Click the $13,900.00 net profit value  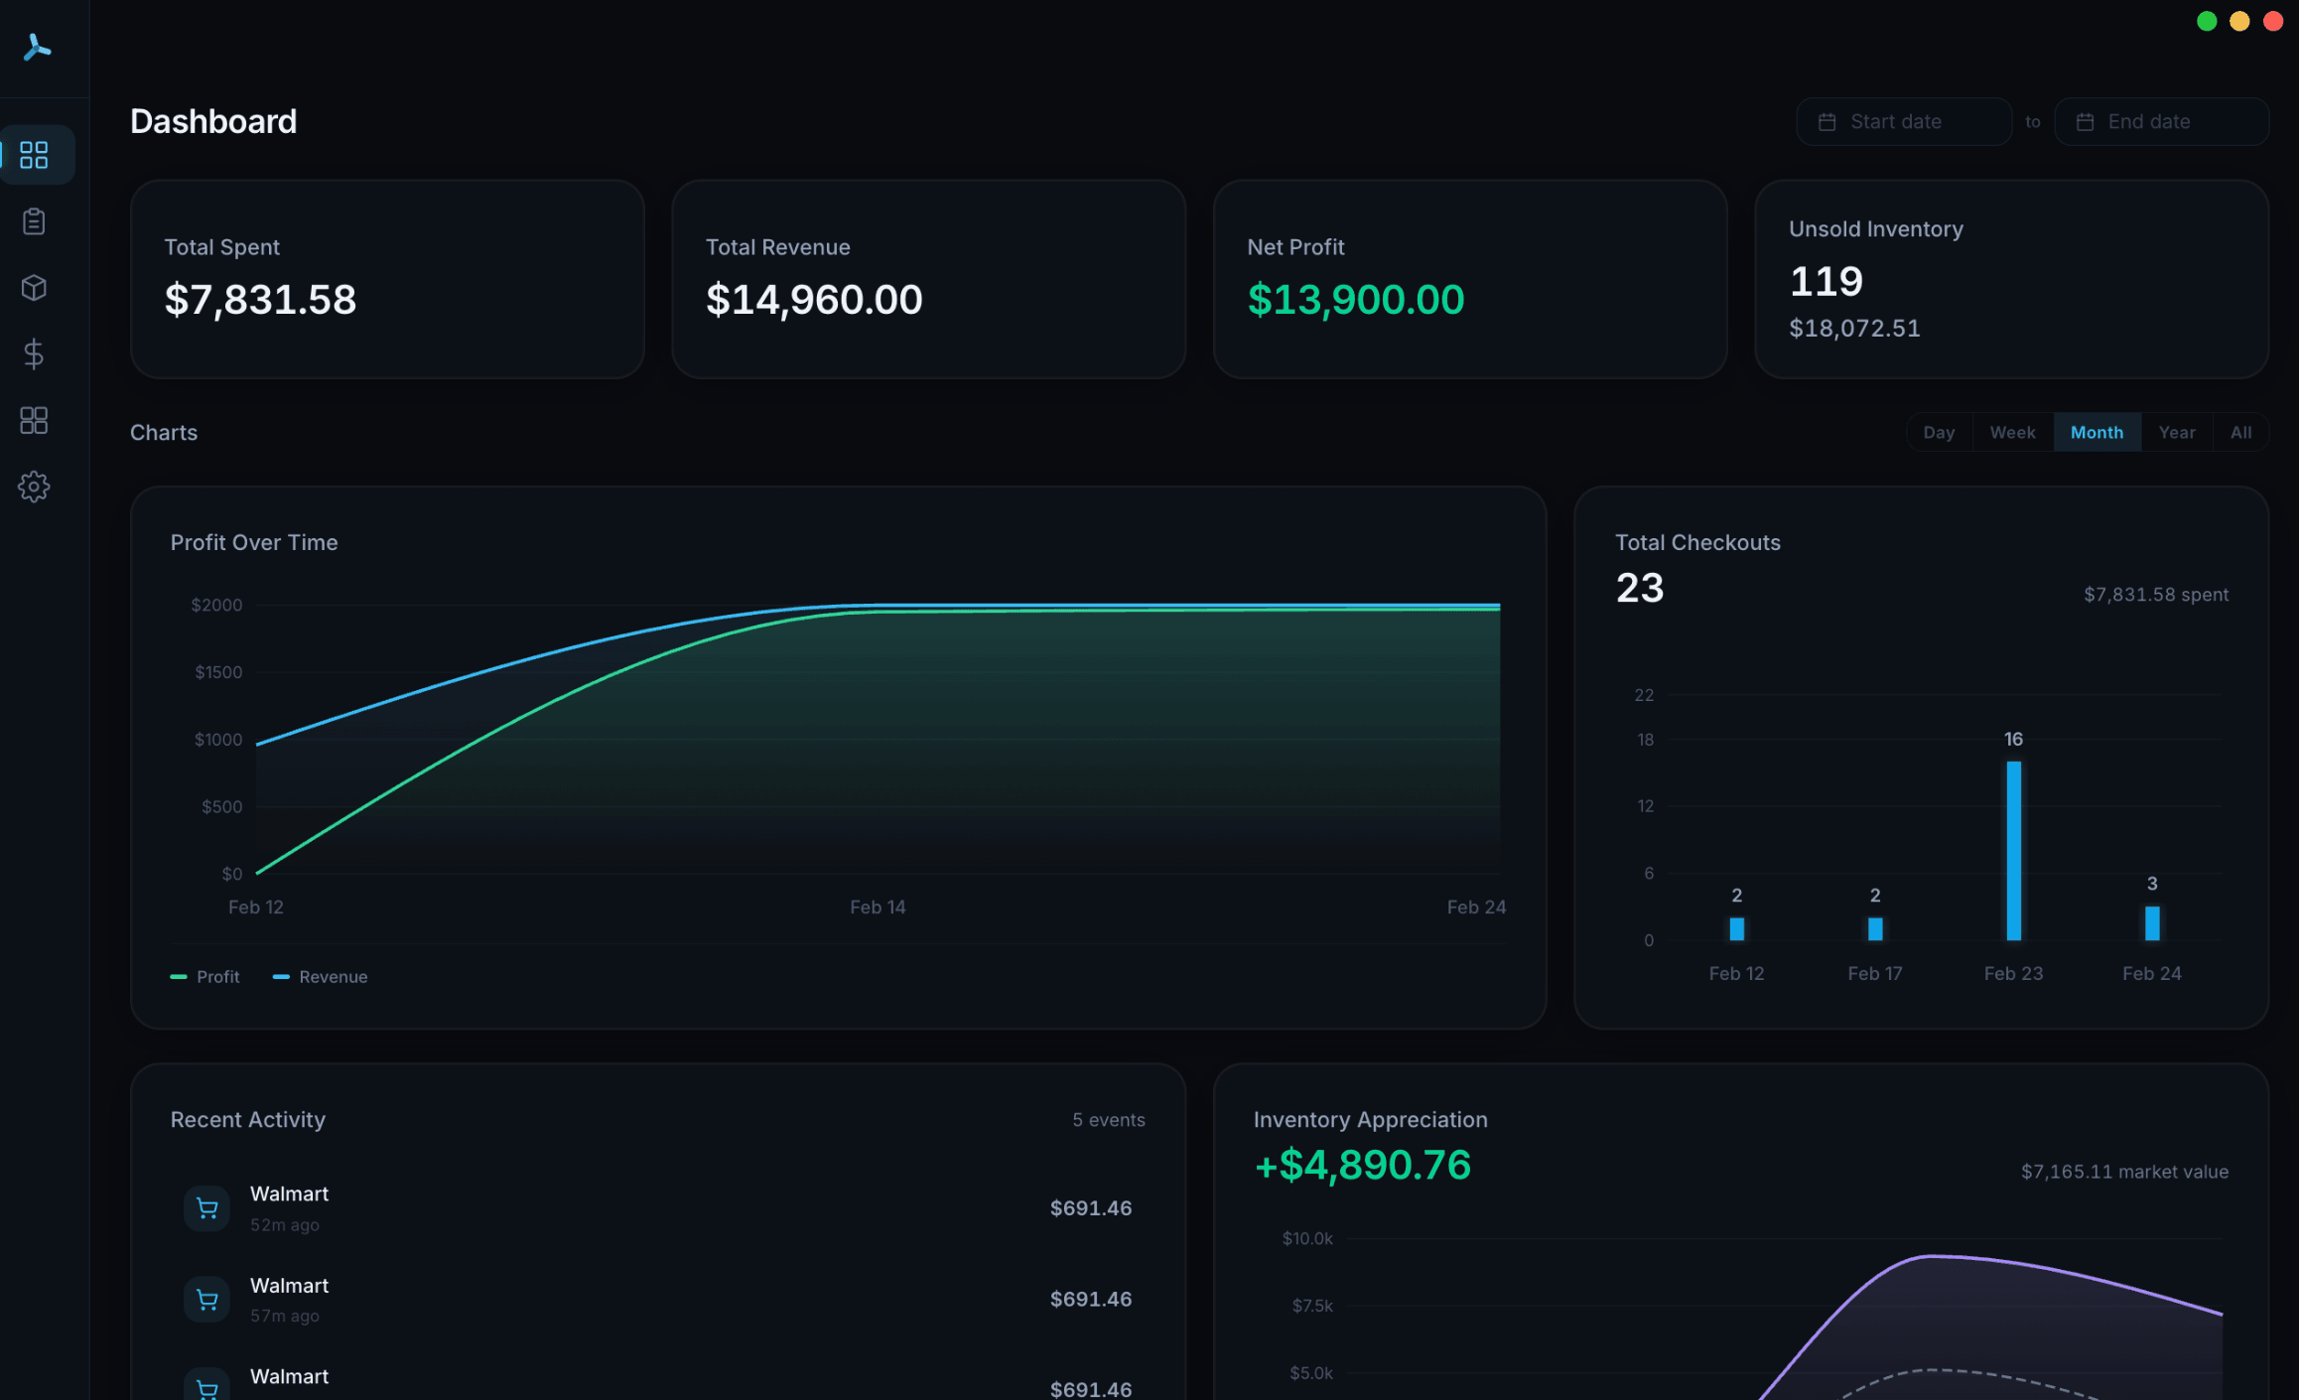coord(1356,300)
